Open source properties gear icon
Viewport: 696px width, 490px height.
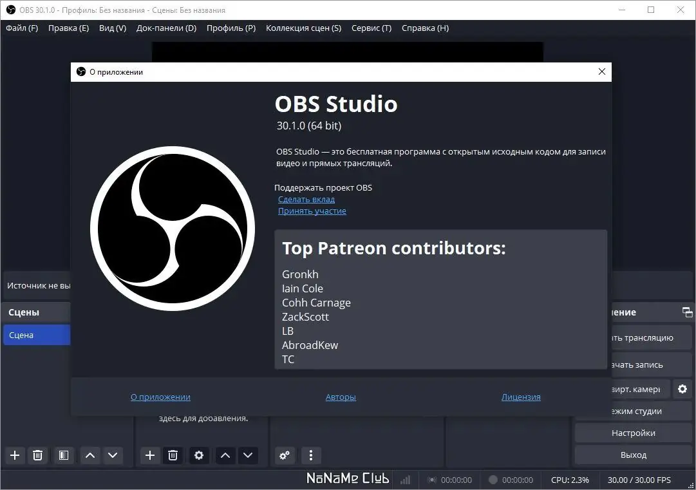coord(199,455)
